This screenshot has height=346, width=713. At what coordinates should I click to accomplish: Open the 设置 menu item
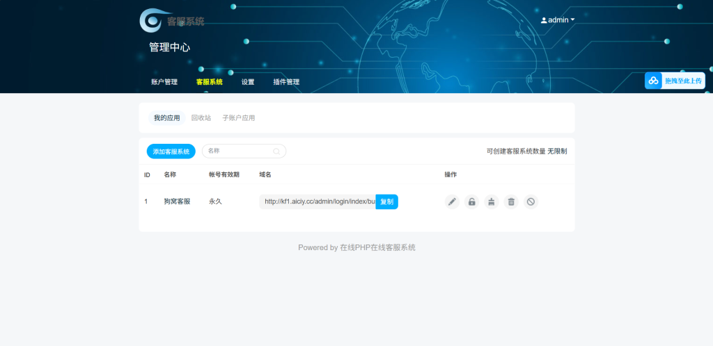[248, 82]
